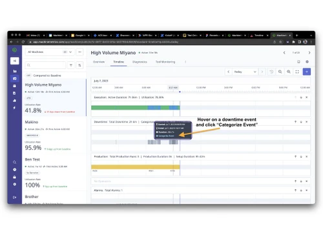This screenshot has height=242, width=323.
Task: Click the tablet view icon near gear
Action: point(298,62)
